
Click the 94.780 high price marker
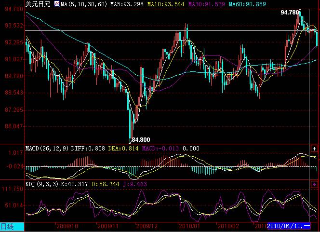tap(290, 13)
